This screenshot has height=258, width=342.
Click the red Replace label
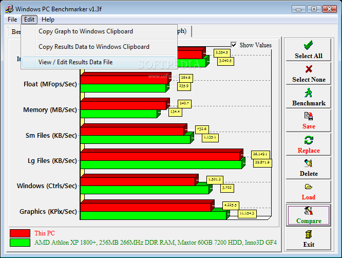(x=309, y=151)
